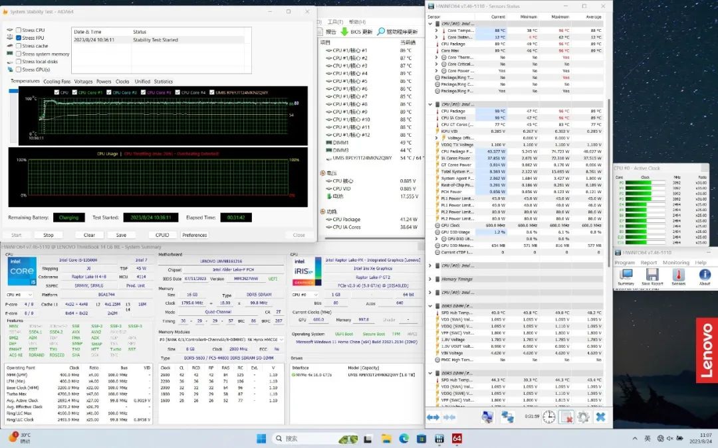The width and height of the screenshot is (718, 448).
Task: Expand Core Thermal Throttling row
Action: (436, 58)
